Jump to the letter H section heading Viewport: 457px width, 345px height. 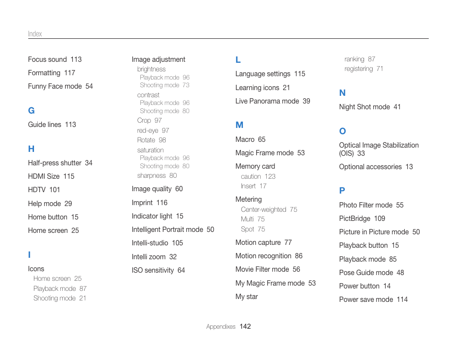coord(31,149)
